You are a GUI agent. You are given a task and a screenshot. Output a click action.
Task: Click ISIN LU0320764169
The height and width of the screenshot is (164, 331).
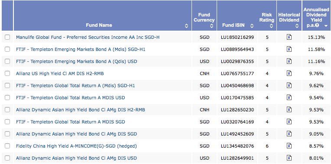point(237,122)
